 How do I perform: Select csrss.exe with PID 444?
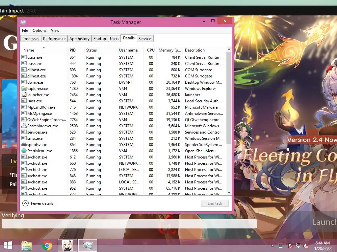[124, 63]
